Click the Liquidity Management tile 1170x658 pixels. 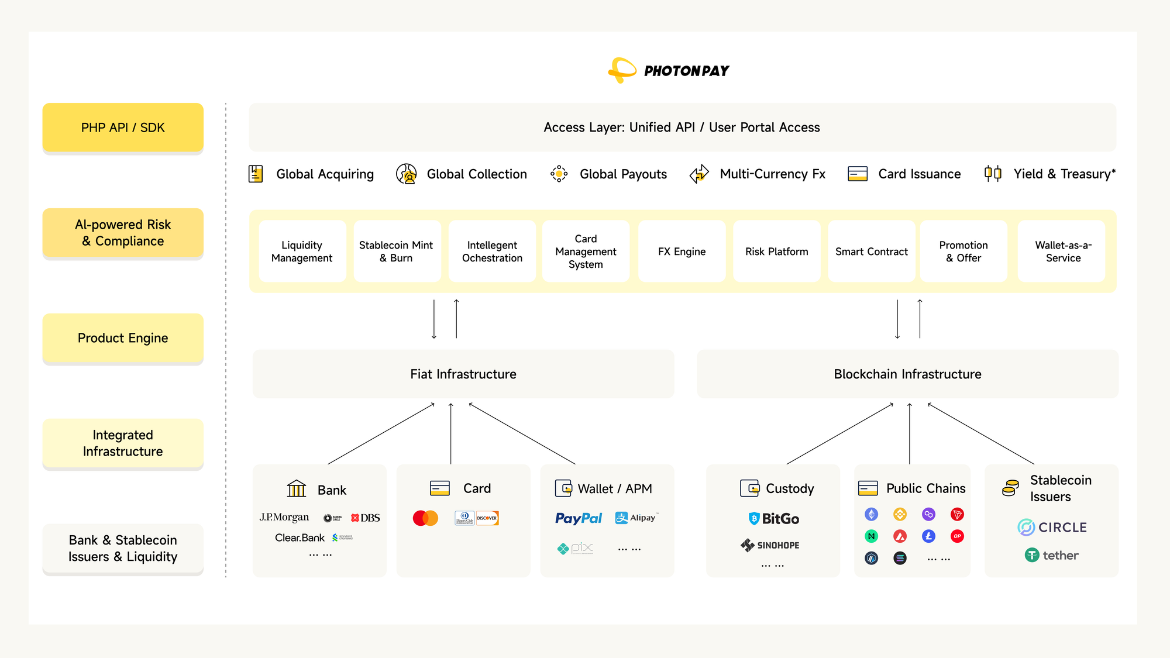point(302,252)
